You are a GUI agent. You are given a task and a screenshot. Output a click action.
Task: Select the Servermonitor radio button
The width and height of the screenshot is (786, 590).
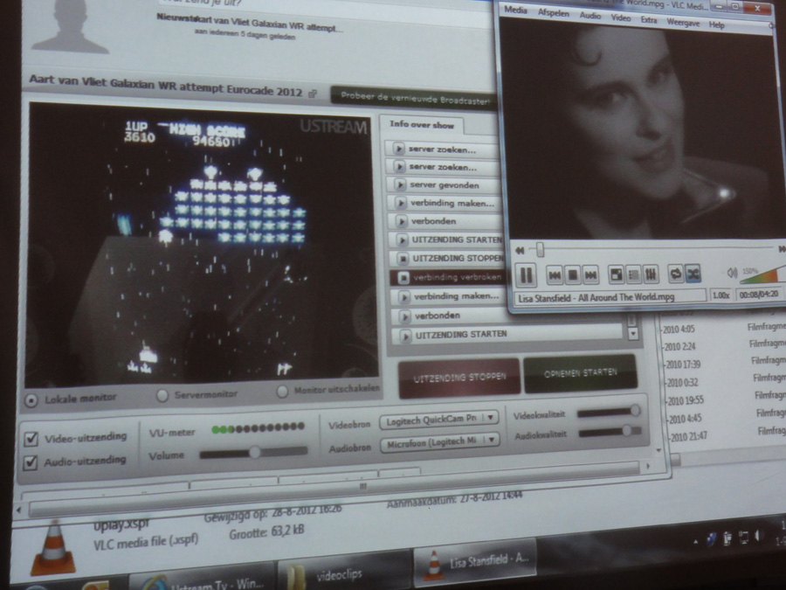162,395
